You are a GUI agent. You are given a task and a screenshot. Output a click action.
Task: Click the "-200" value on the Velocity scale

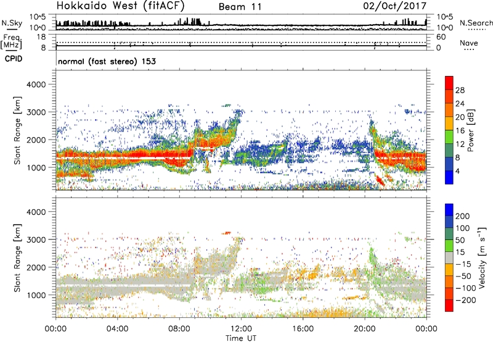(x=466, y=300)
